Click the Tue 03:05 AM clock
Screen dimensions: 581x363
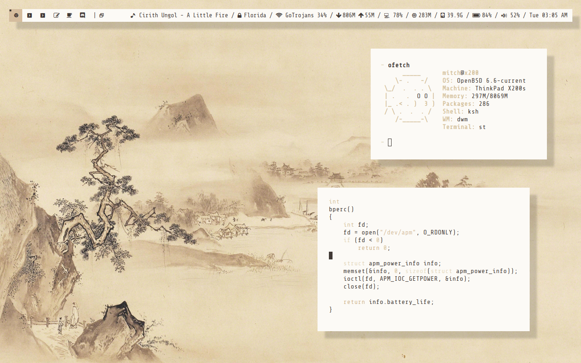pos(548,15)
